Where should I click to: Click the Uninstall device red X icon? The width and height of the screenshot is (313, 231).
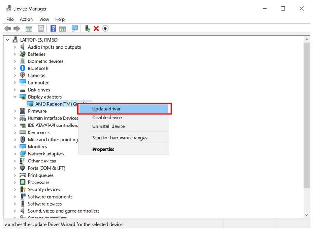[97, 28]
